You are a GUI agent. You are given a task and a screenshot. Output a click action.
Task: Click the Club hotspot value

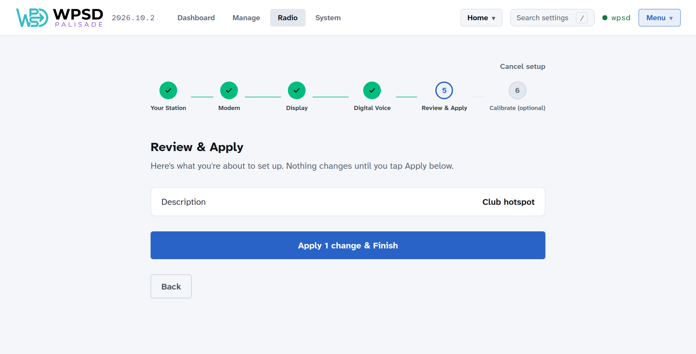508,202
